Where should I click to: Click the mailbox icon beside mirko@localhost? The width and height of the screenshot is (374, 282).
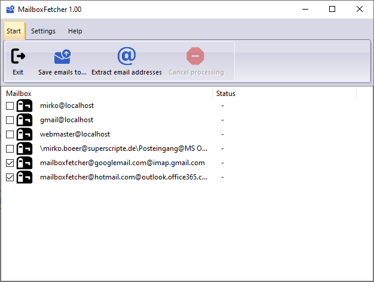(24, 106)
